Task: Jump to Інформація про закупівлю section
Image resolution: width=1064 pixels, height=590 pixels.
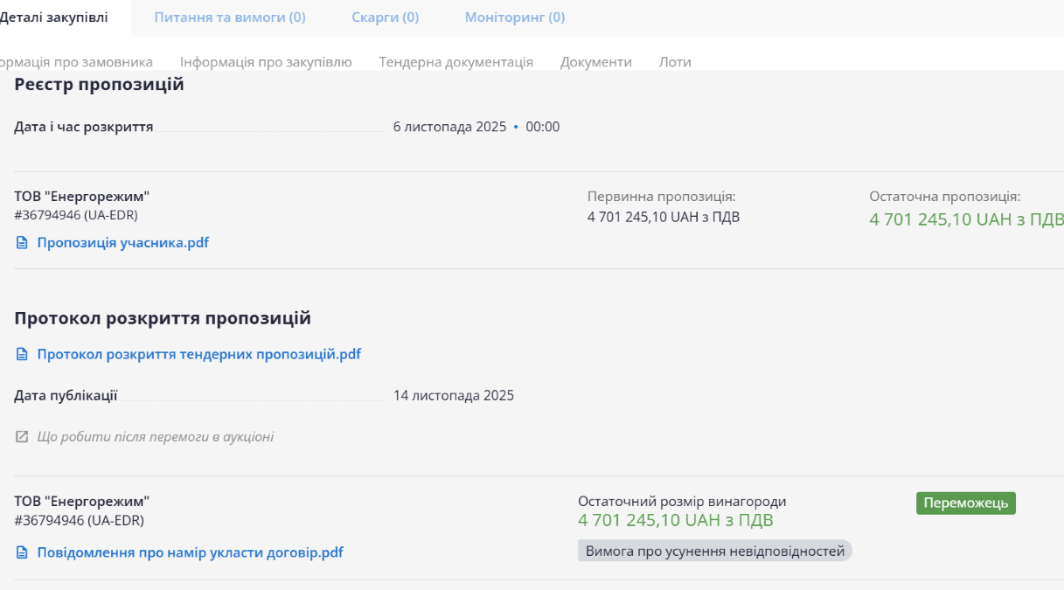Action: tap(266, 62)
